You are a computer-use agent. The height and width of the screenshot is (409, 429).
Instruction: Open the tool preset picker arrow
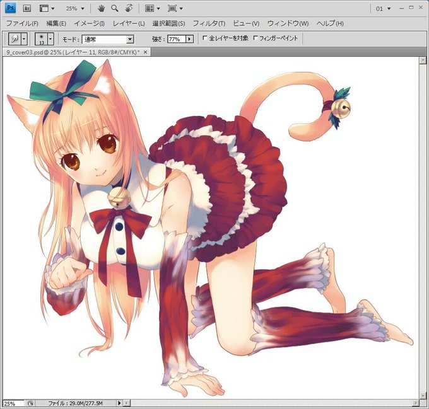24,39
